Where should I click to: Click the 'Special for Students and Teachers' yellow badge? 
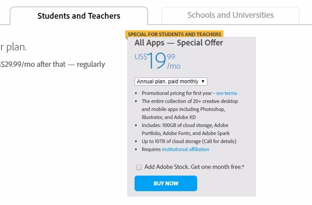click(x=174, y=34)
